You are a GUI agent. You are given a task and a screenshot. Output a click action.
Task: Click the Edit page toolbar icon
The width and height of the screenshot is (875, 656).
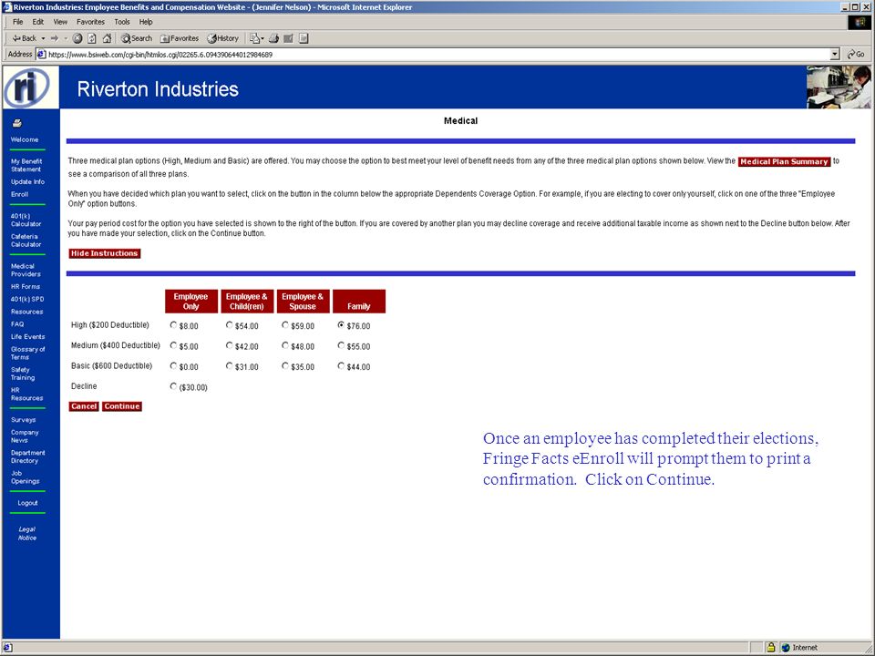[289, 38]
